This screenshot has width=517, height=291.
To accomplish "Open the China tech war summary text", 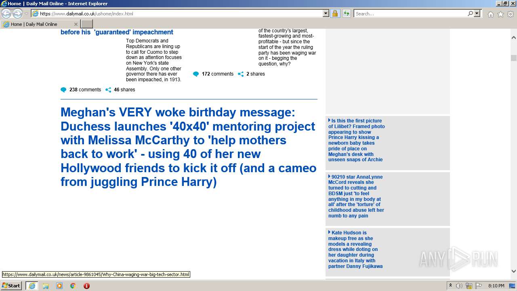I will (x=288, y=47).
